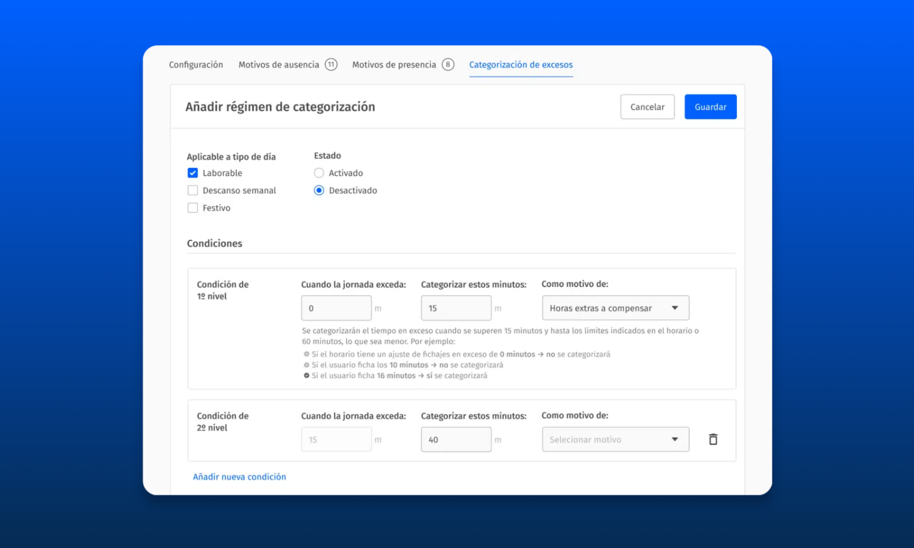Uncheck the Laborable checkbox
Image resolution: width=914 pixels, height=548 pixels.
193,173
